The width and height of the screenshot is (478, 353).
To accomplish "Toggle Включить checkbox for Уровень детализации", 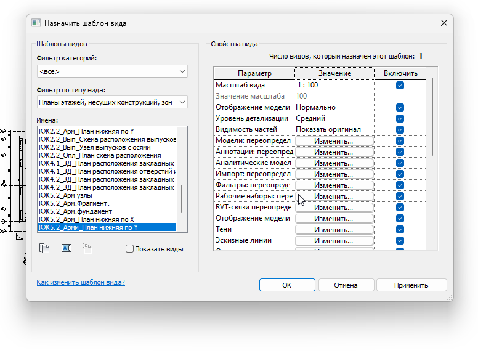I will tap(400, 118).
